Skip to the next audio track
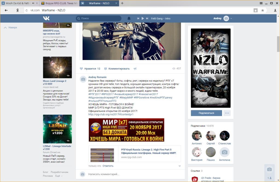 coord(147,19)
